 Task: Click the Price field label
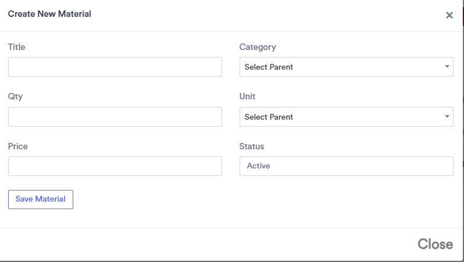pos(18,146)
